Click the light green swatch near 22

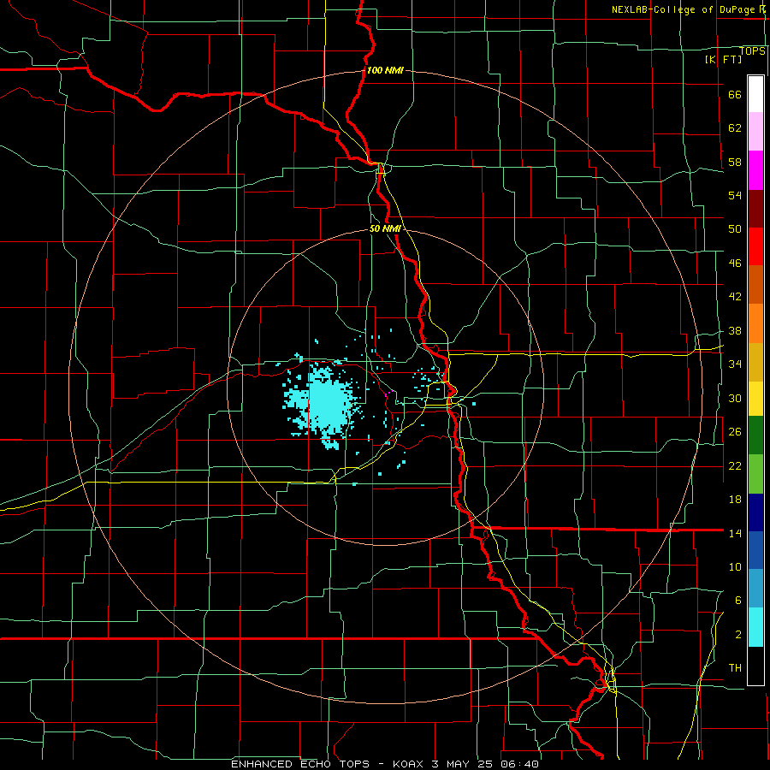click(x=755, y=474)
